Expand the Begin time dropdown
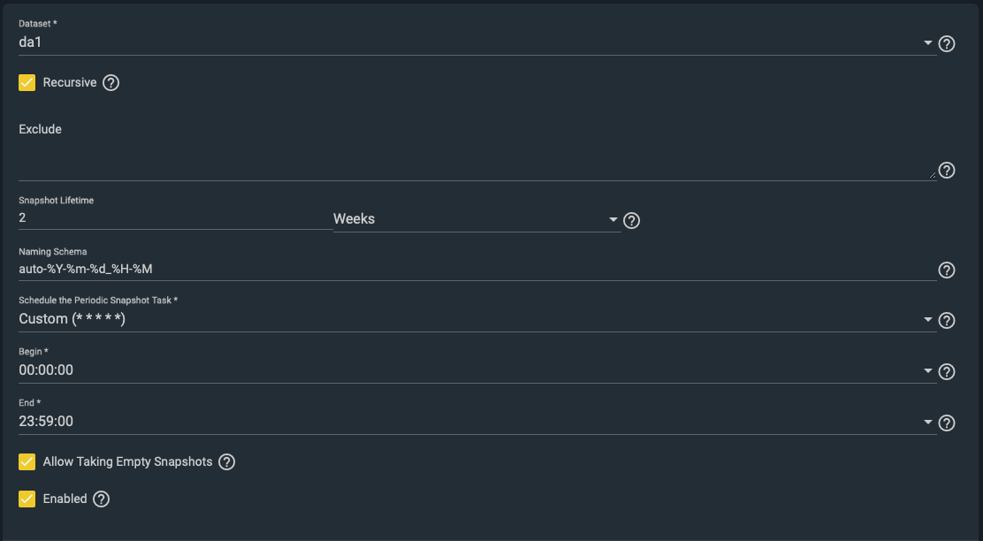This screenshot has width=983, height=541. pyautogui.click(x=927, y=371)
